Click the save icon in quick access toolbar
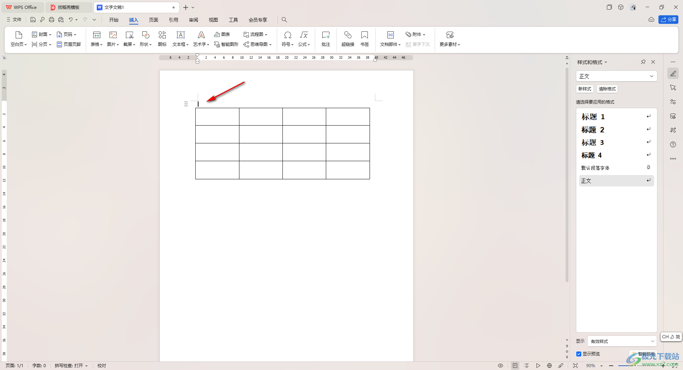Image resolution: width=683 pixels, height=370 pixels. [x=33, y=20]
